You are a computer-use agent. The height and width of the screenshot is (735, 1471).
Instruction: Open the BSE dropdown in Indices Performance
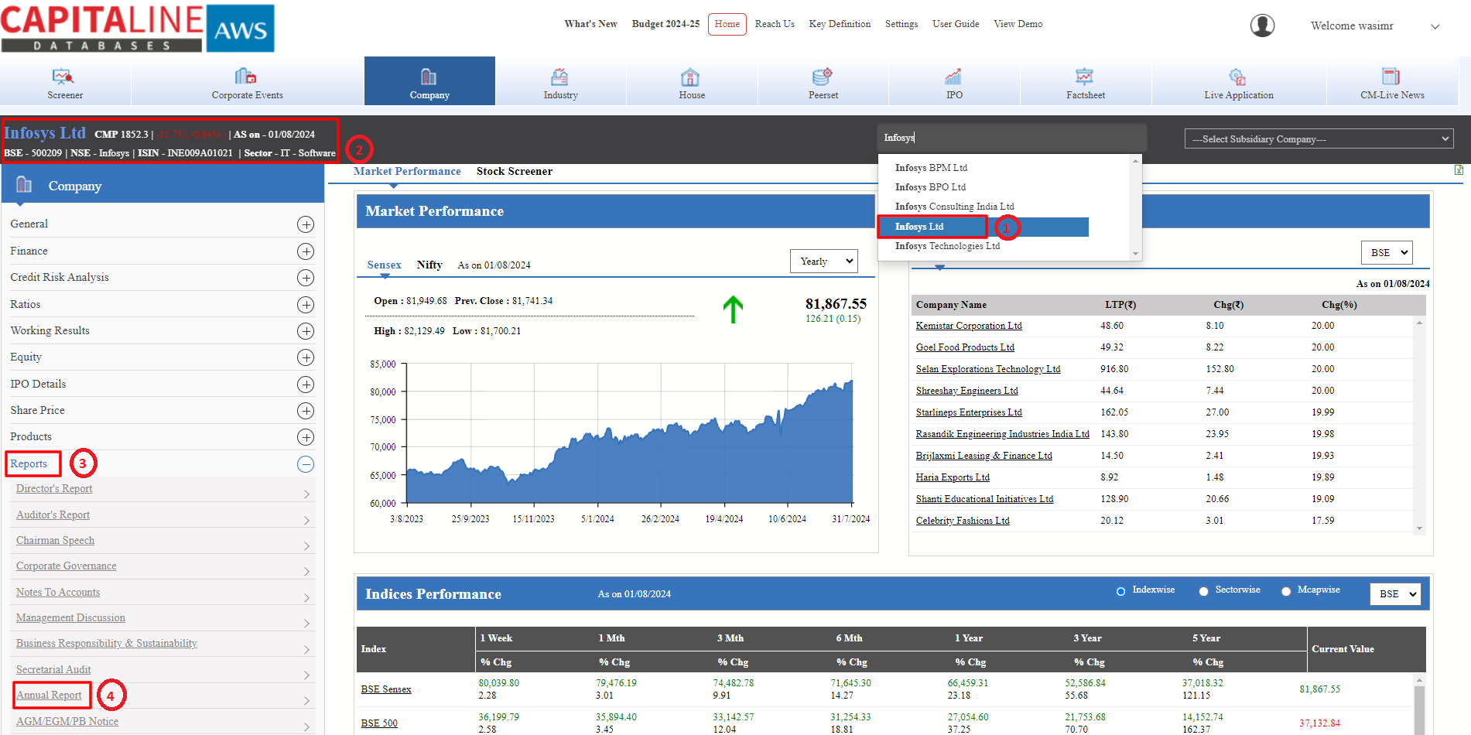tap(1395, 593)
